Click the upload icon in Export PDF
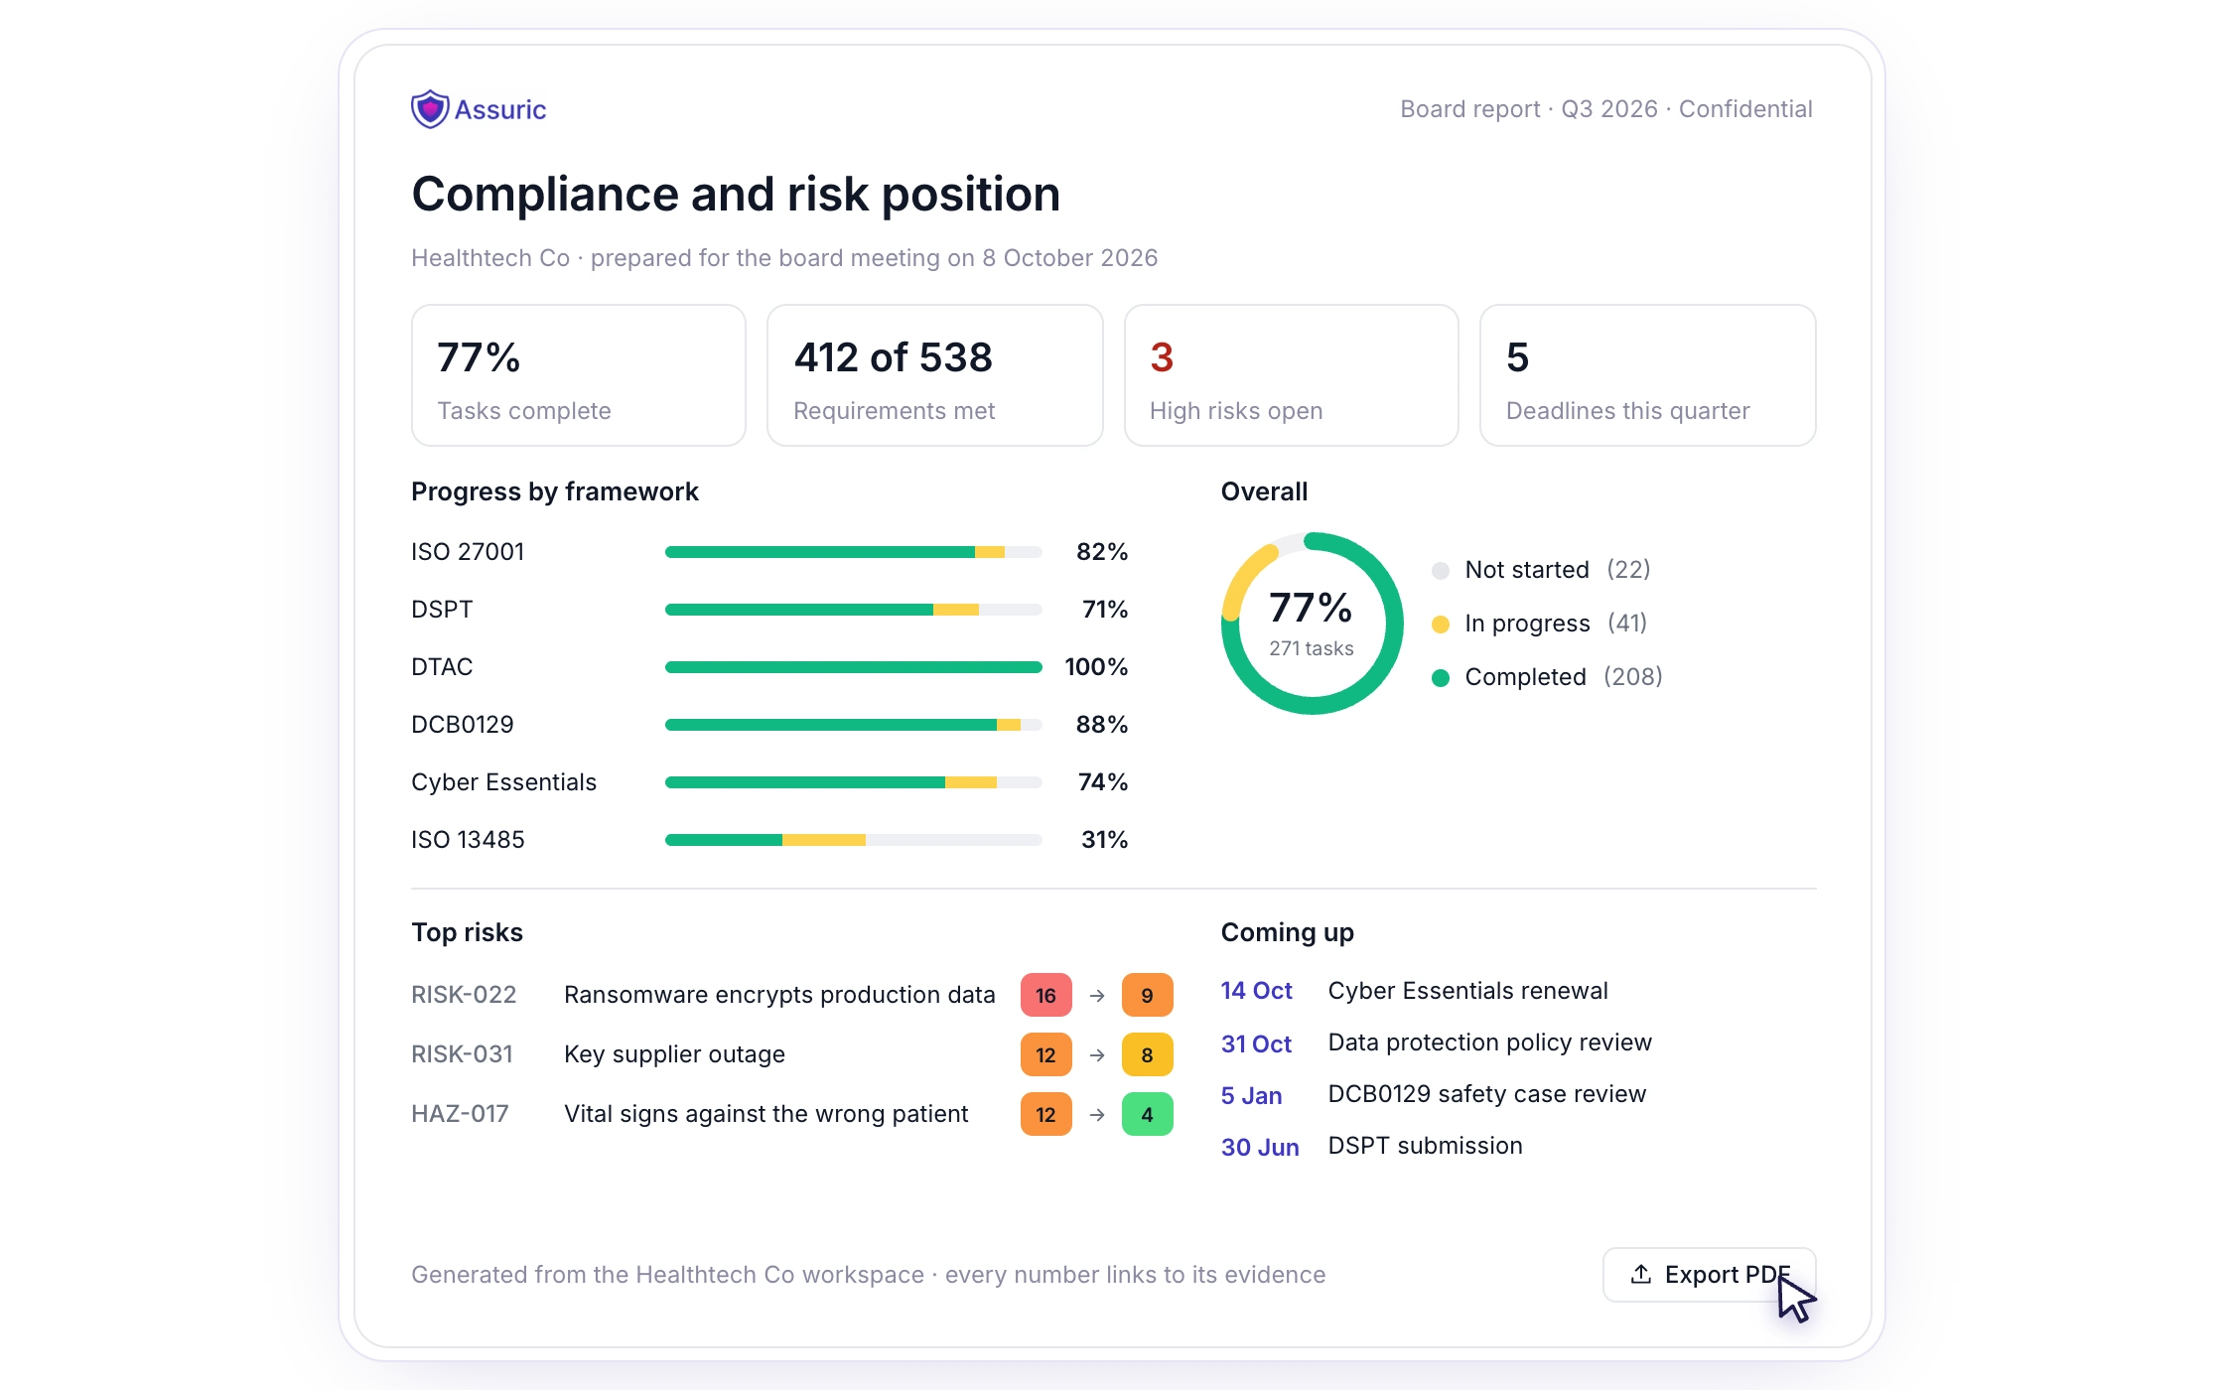The image size is (2224, 1390). pos(1641,1274)
